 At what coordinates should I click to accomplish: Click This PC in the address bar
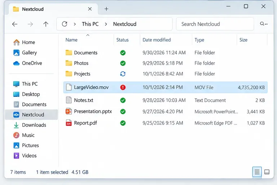point(90,24)
